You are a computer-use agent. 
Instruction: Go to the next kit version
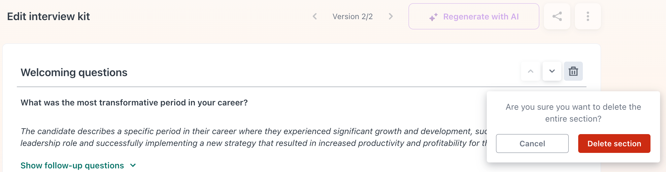click(391, 16)
